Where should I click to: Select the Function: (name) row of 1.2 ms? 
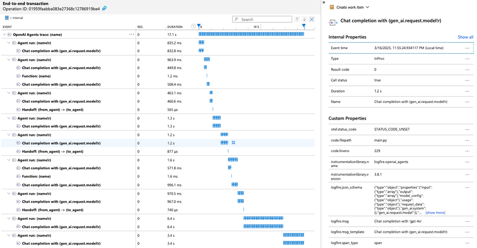pos(158,76)
